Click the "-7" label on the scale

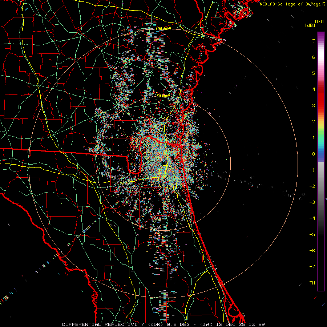point(312,267)
